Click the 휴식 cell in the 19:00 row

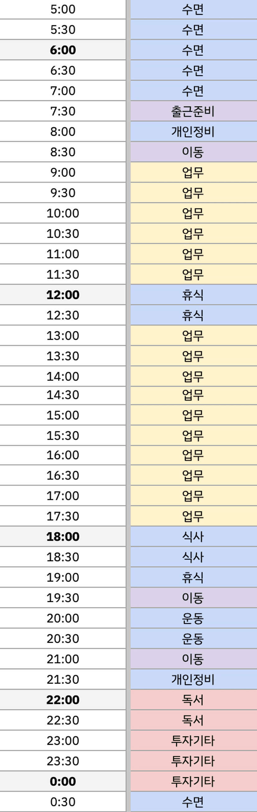pos(193,577)
